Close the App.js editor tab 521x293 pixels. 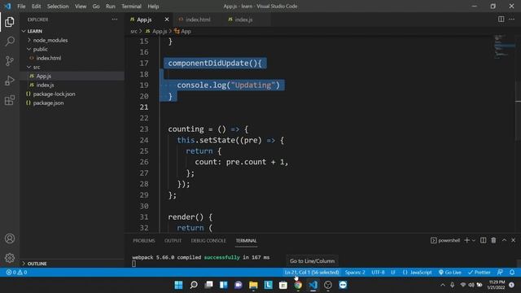click(167, 20)
